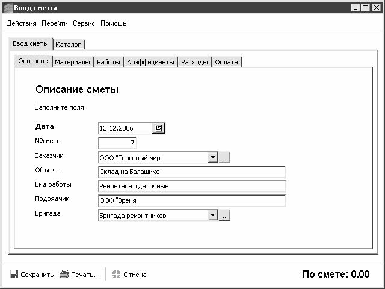
Task: Click the Отмена button label
Action: 135,275
